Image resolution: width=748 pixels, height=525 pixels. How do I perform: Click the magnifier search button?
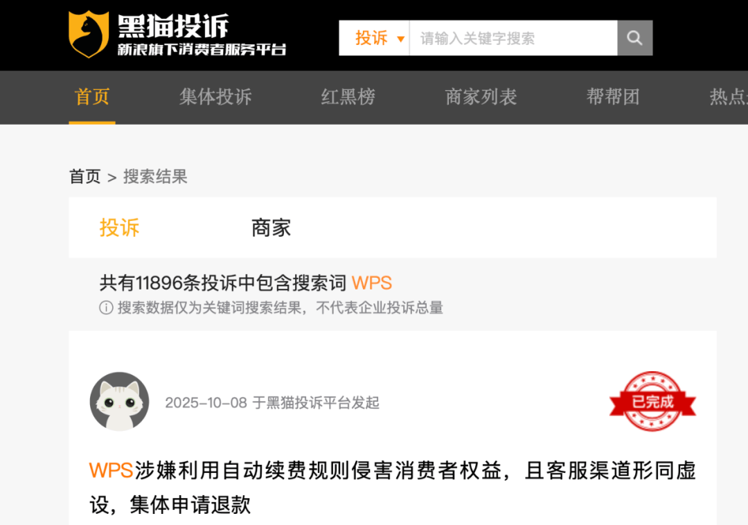tap(634, 37)
